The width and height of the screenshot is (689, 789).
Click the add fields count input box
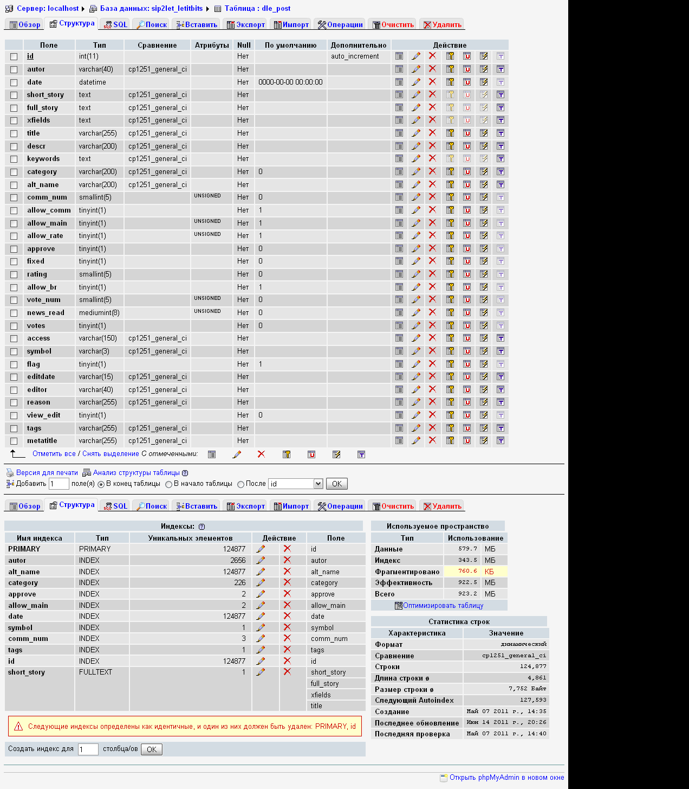click(58, 484)
